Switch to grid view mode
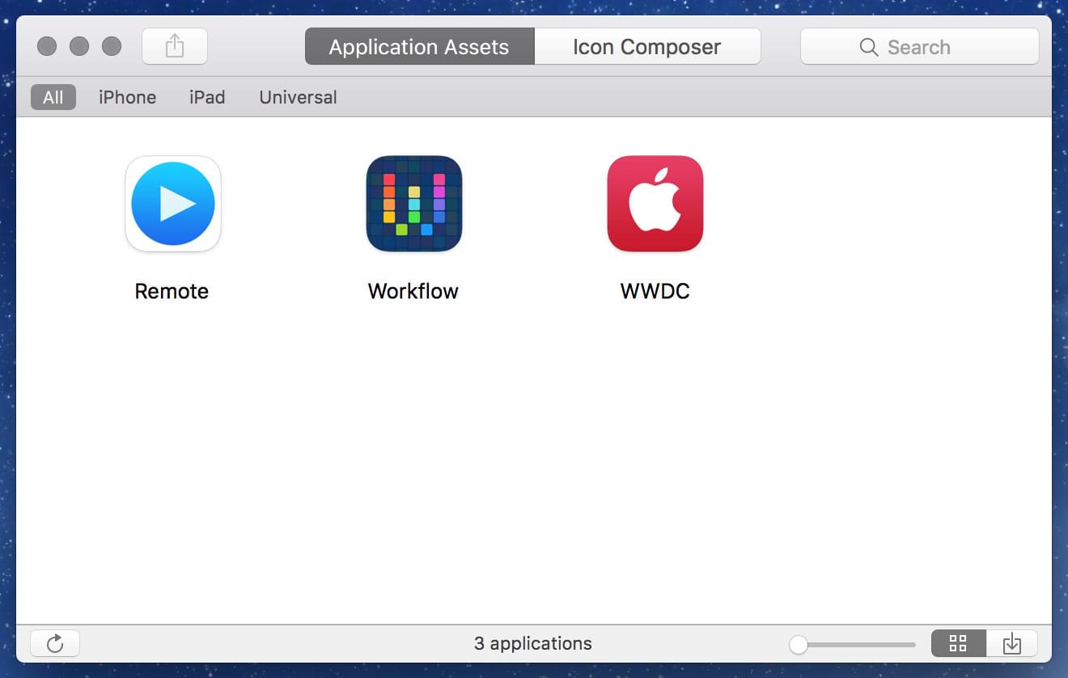Image resolution: width=1068 pixels, height=678 pixels. coord(958,643)
